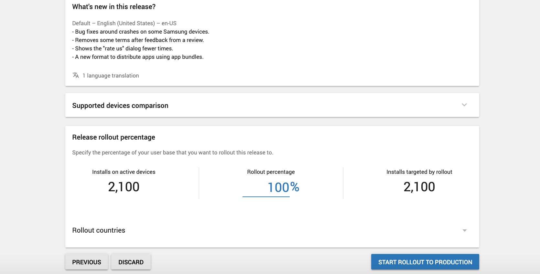Select the app bundles release note
Viewport: 540px width, 274px height.
pos(138,57)
